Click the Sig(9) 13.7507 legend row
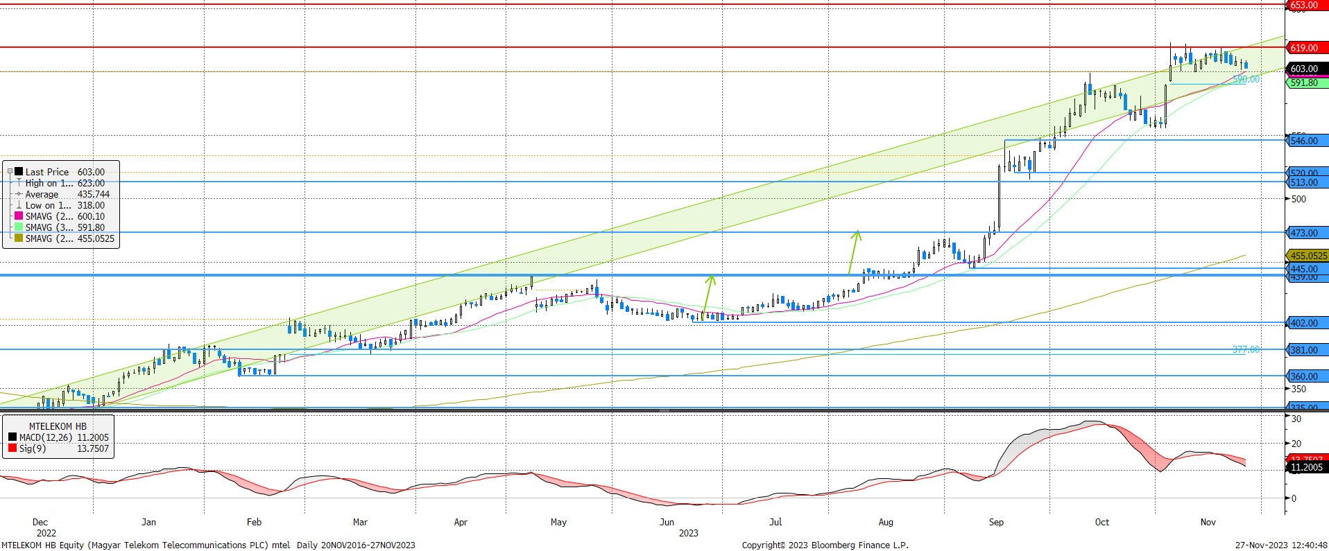 58,448
